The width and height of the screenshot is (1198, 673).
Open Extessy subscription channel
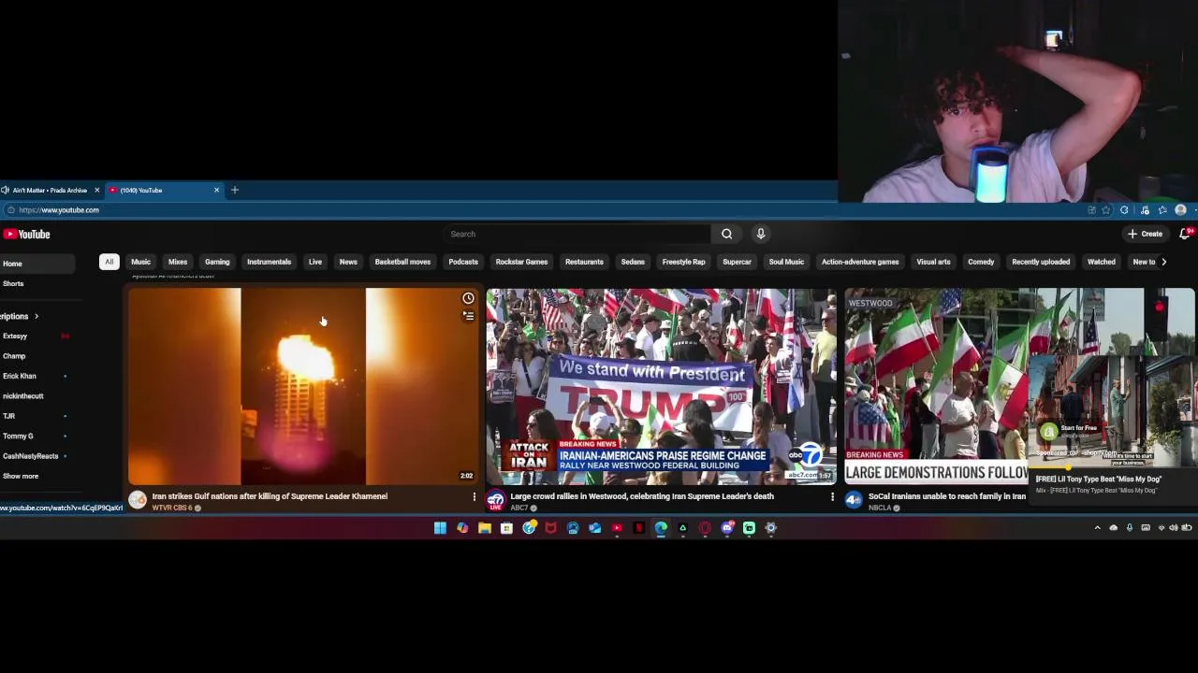point(15,336)
